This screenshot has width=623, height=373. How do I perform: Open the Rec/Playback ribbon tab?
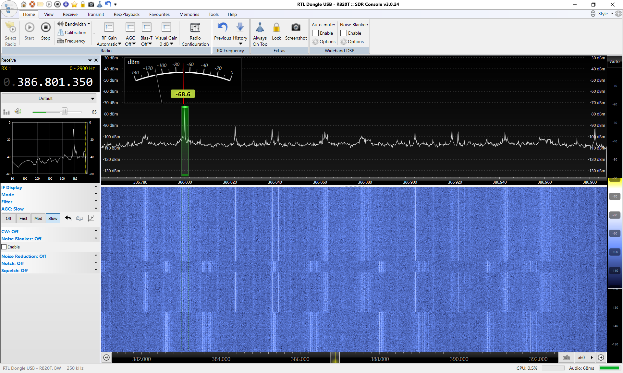coord(127,14)
